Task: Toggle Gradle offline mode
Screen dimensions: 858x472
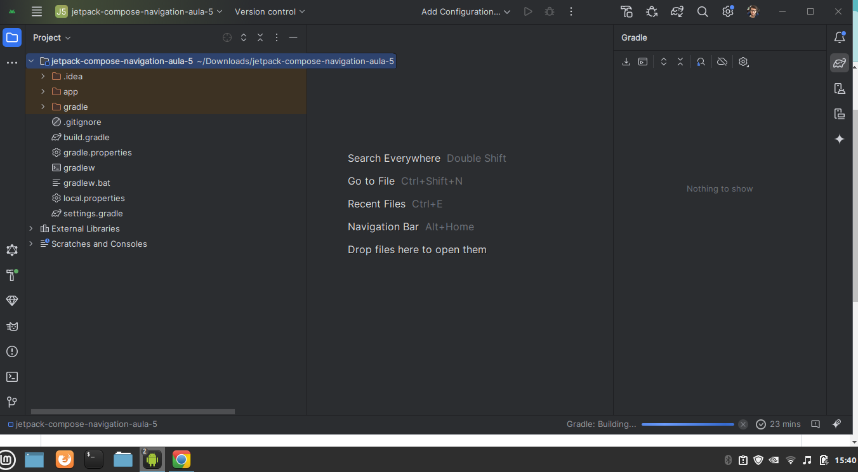Action: 722,62
